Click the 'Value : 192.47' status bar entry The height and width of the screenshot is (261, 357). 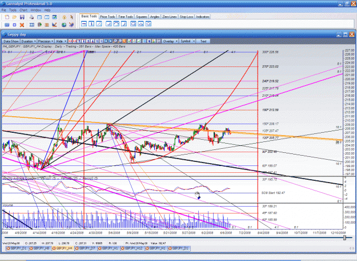[157, 243]
